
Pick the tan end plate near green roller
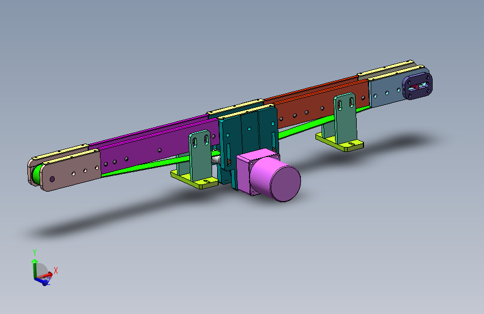[x=71, y=170]
